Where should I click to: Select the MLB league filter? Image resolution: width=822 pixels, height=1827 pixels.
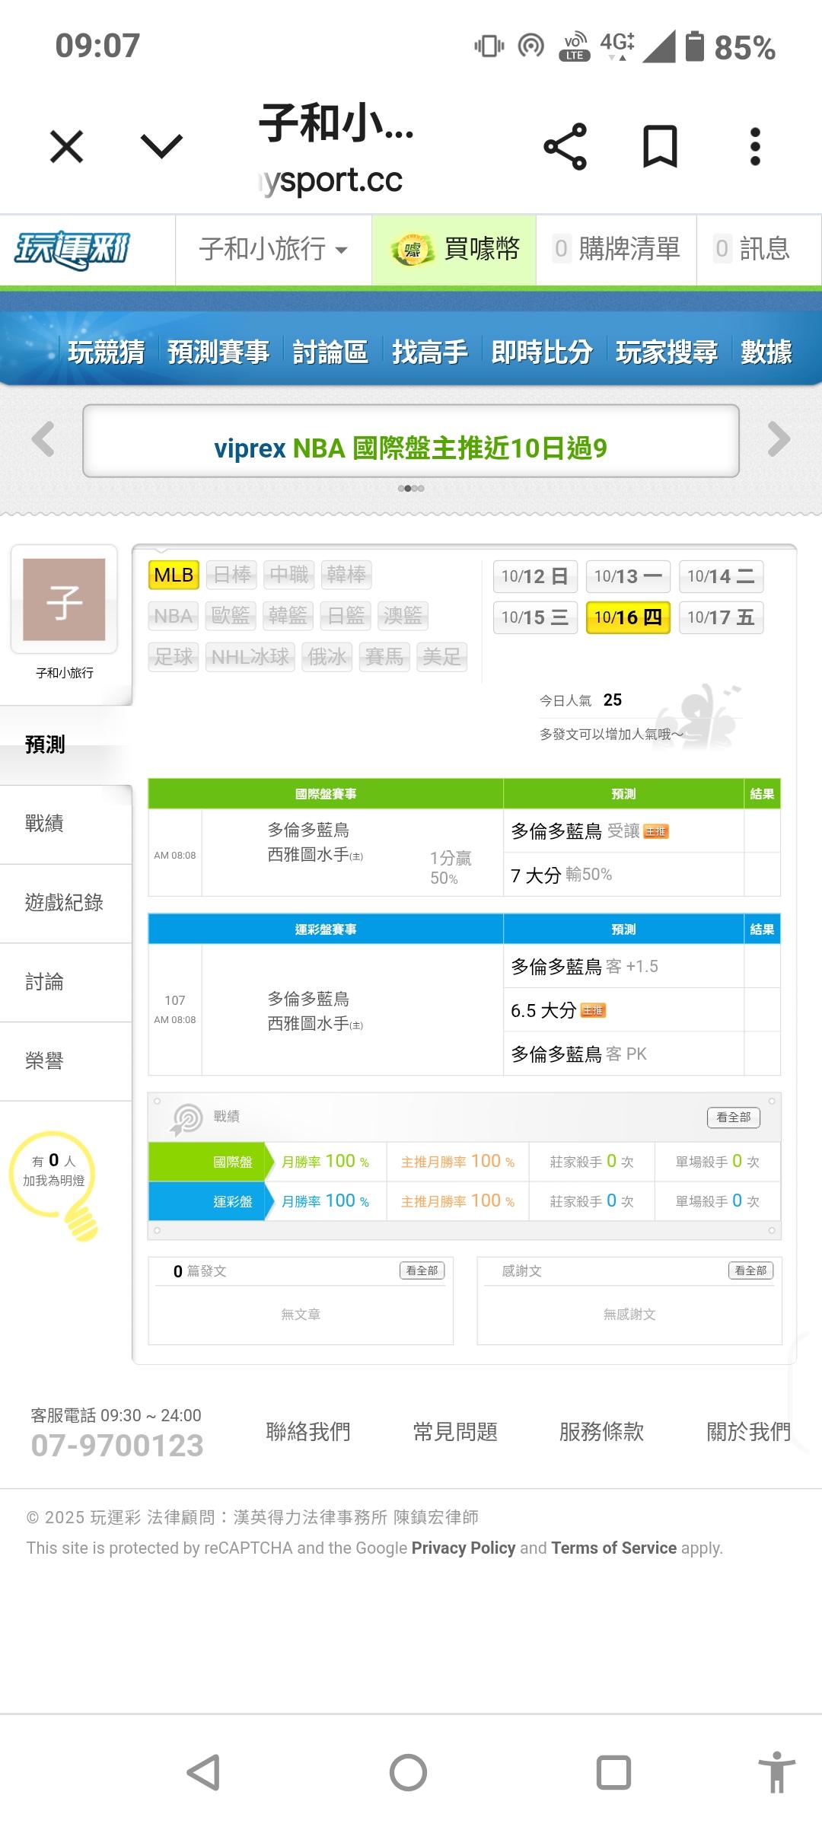[x=174, y=575]
